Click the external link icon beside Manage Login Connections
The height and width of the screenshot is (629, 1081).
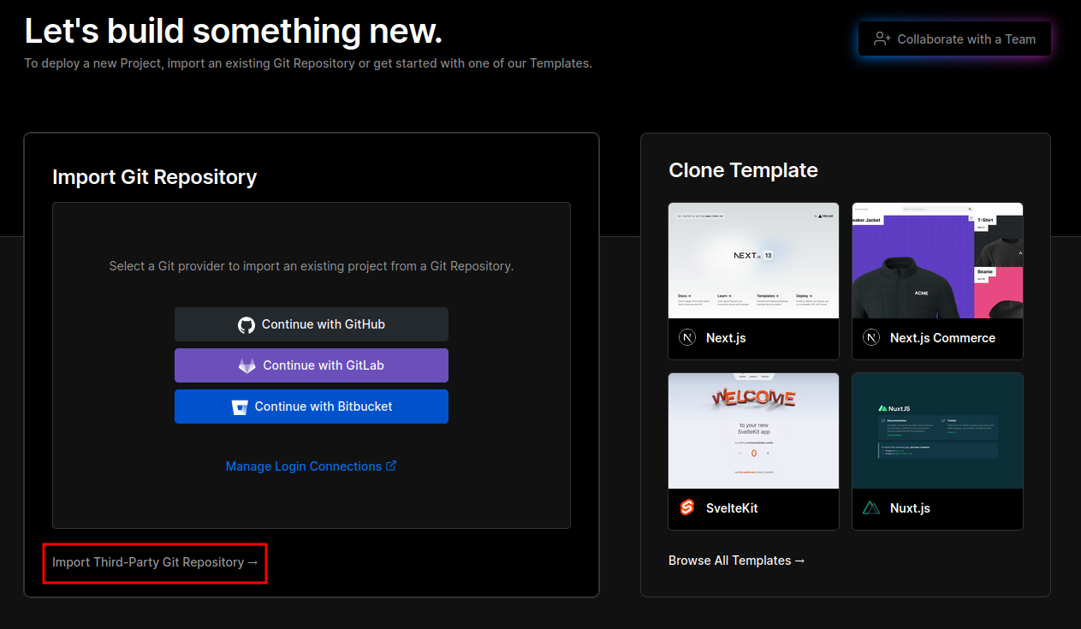tap(392, 466)
